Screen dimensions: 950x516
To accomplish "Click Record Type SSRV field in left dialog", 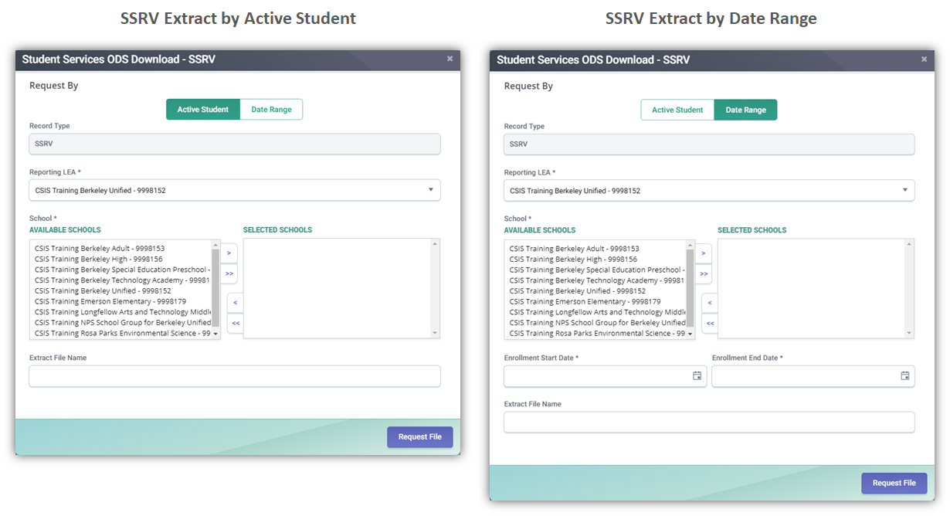I will [235, 144].
